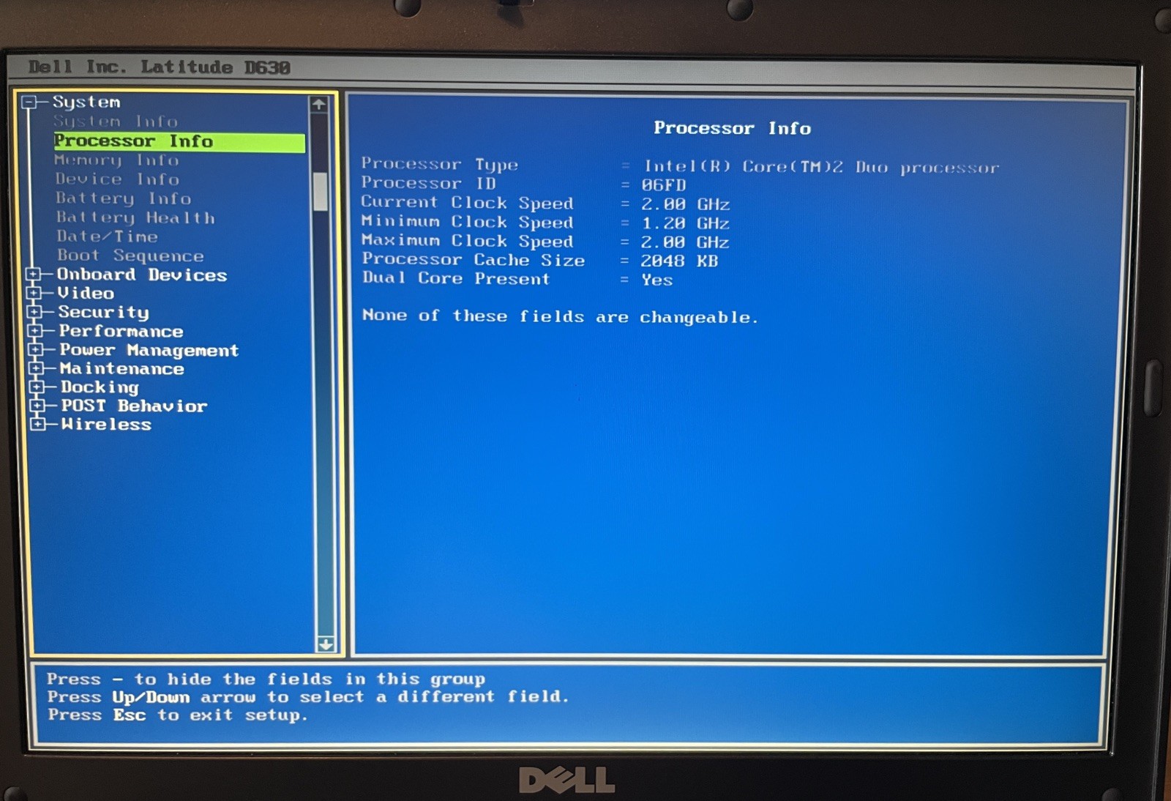The width and height of the screenshot is (1171, 801).
Task: Click the Current Clock Speed 2.00 GHz value
Action: (x=686, y=204)
